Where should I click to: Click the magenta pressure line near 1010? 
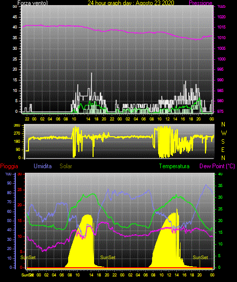click(191, 38)
